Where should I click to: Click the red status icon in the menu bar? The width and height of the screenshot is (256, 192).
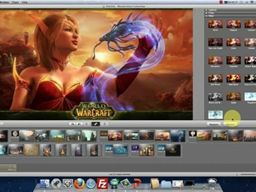click(221, 2)
